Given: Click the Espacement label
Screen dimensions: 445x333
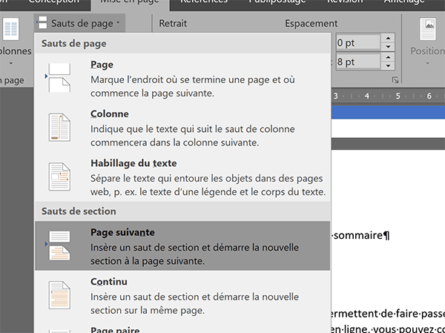Looking at the screenshot, I should click(311, 23).
